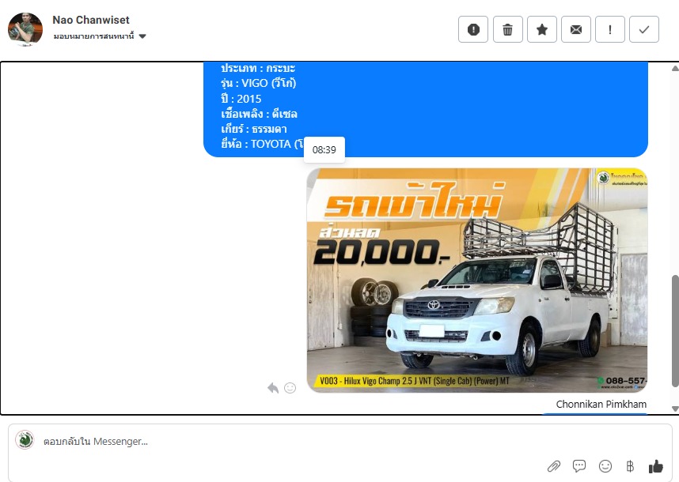Click the baht payment icon
This screenshot has height=482, width=679.
click(630, 466)
